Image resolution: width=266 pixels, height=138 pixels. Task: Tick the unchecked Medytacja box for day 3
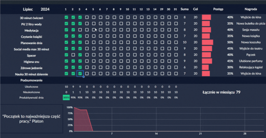tap(80, 30)
